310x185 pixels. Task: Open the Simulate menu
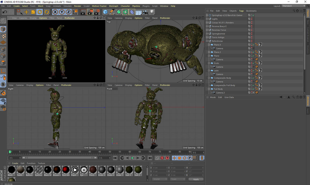point(67,6)
